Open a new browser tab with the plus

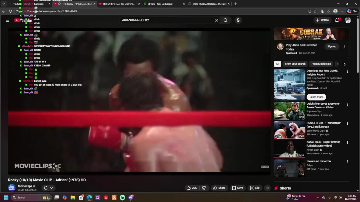click(235, 4)
